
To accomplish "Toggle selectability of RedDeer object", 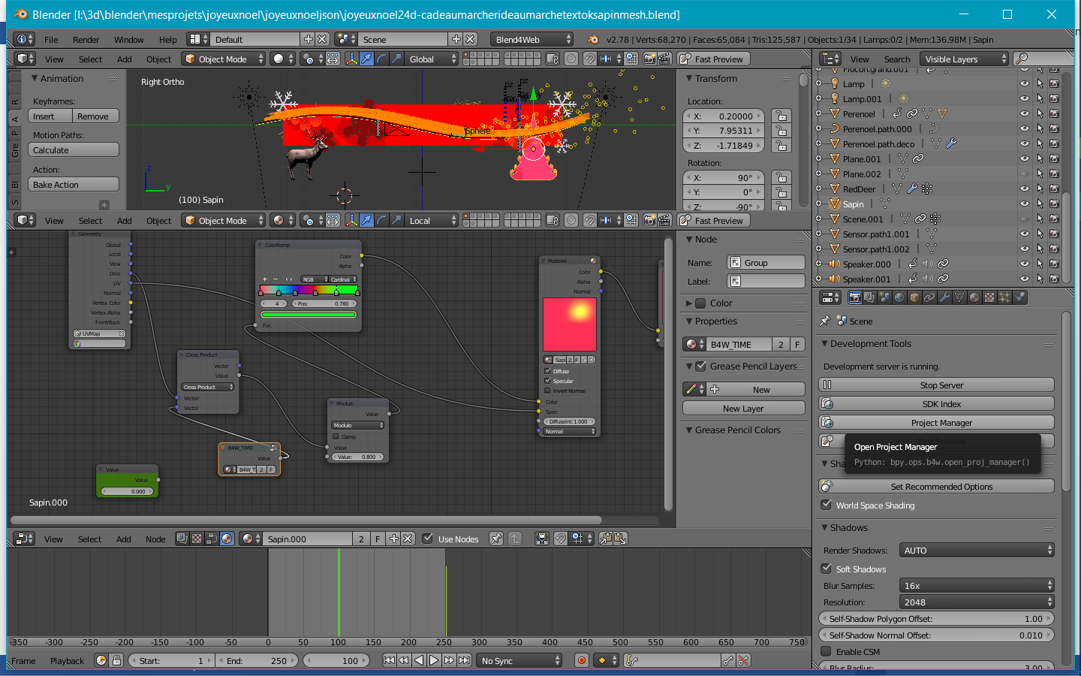I will click(1040, 189).
